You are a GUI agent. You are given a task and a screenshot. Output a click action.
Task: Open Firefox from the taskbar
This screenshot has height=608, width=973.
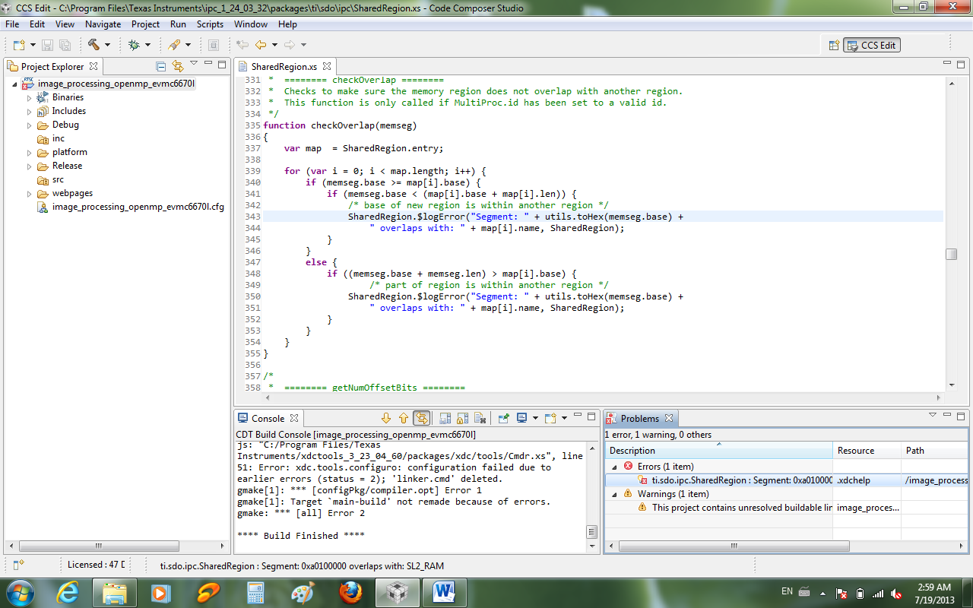pyautogui.click(x=350, y=592)
